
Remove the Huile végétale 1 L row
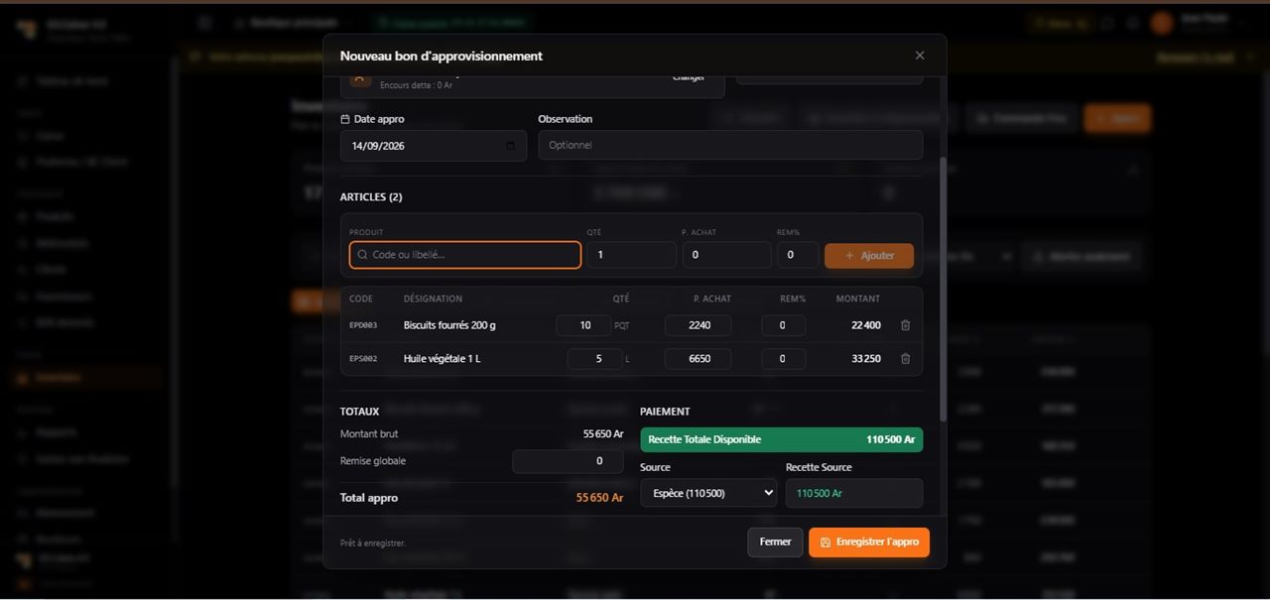[905, 359]
